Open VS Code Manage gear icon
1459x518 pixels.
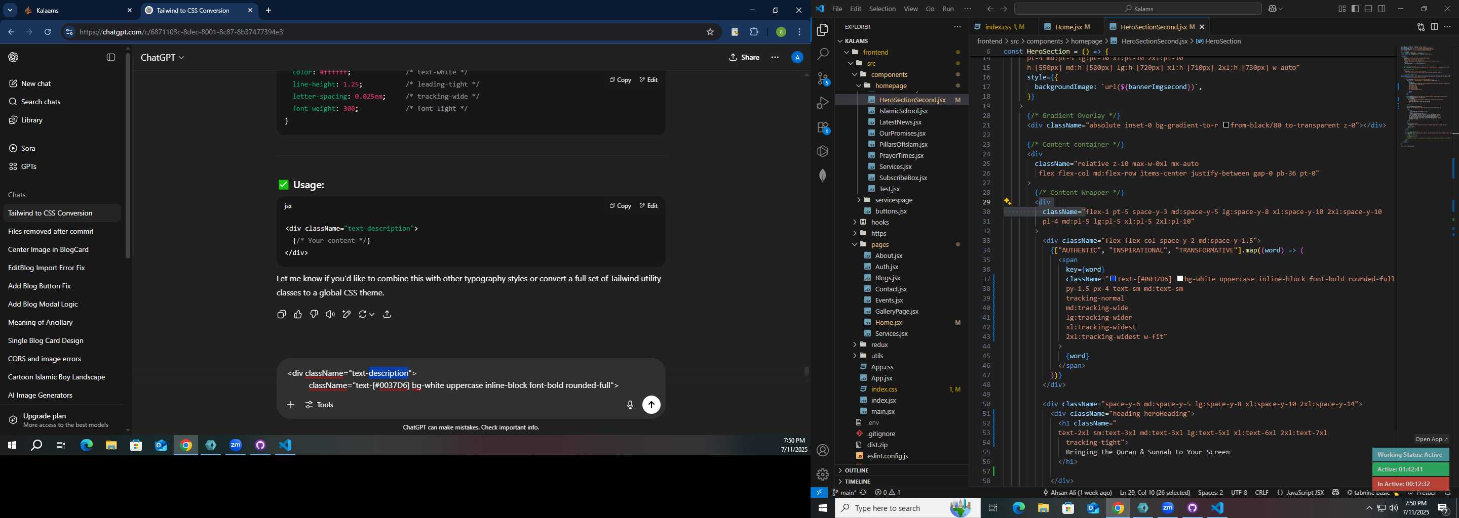(822, 474)
